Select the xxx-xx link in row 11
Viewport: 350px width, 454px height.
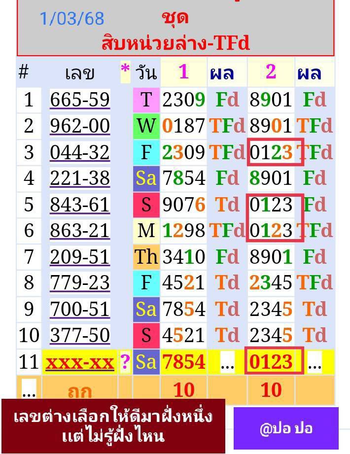80,363
